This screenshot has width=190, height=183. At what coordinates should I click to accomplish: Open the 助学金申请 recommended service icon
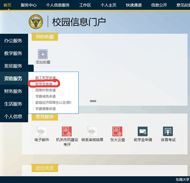143,131
